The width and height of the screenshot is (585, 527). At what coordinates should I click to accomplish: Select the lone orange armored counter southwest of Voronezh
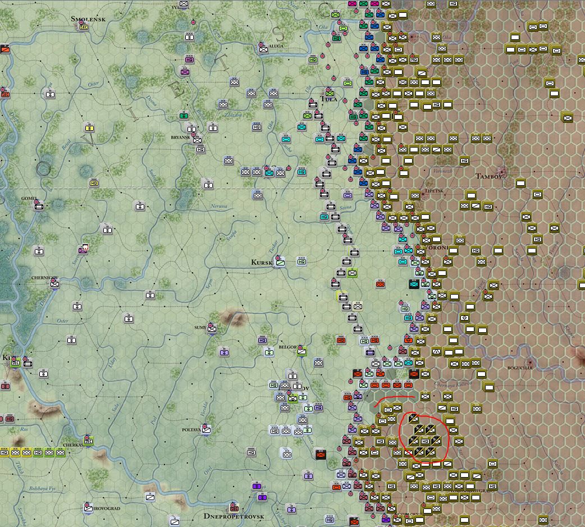(380, 284)
